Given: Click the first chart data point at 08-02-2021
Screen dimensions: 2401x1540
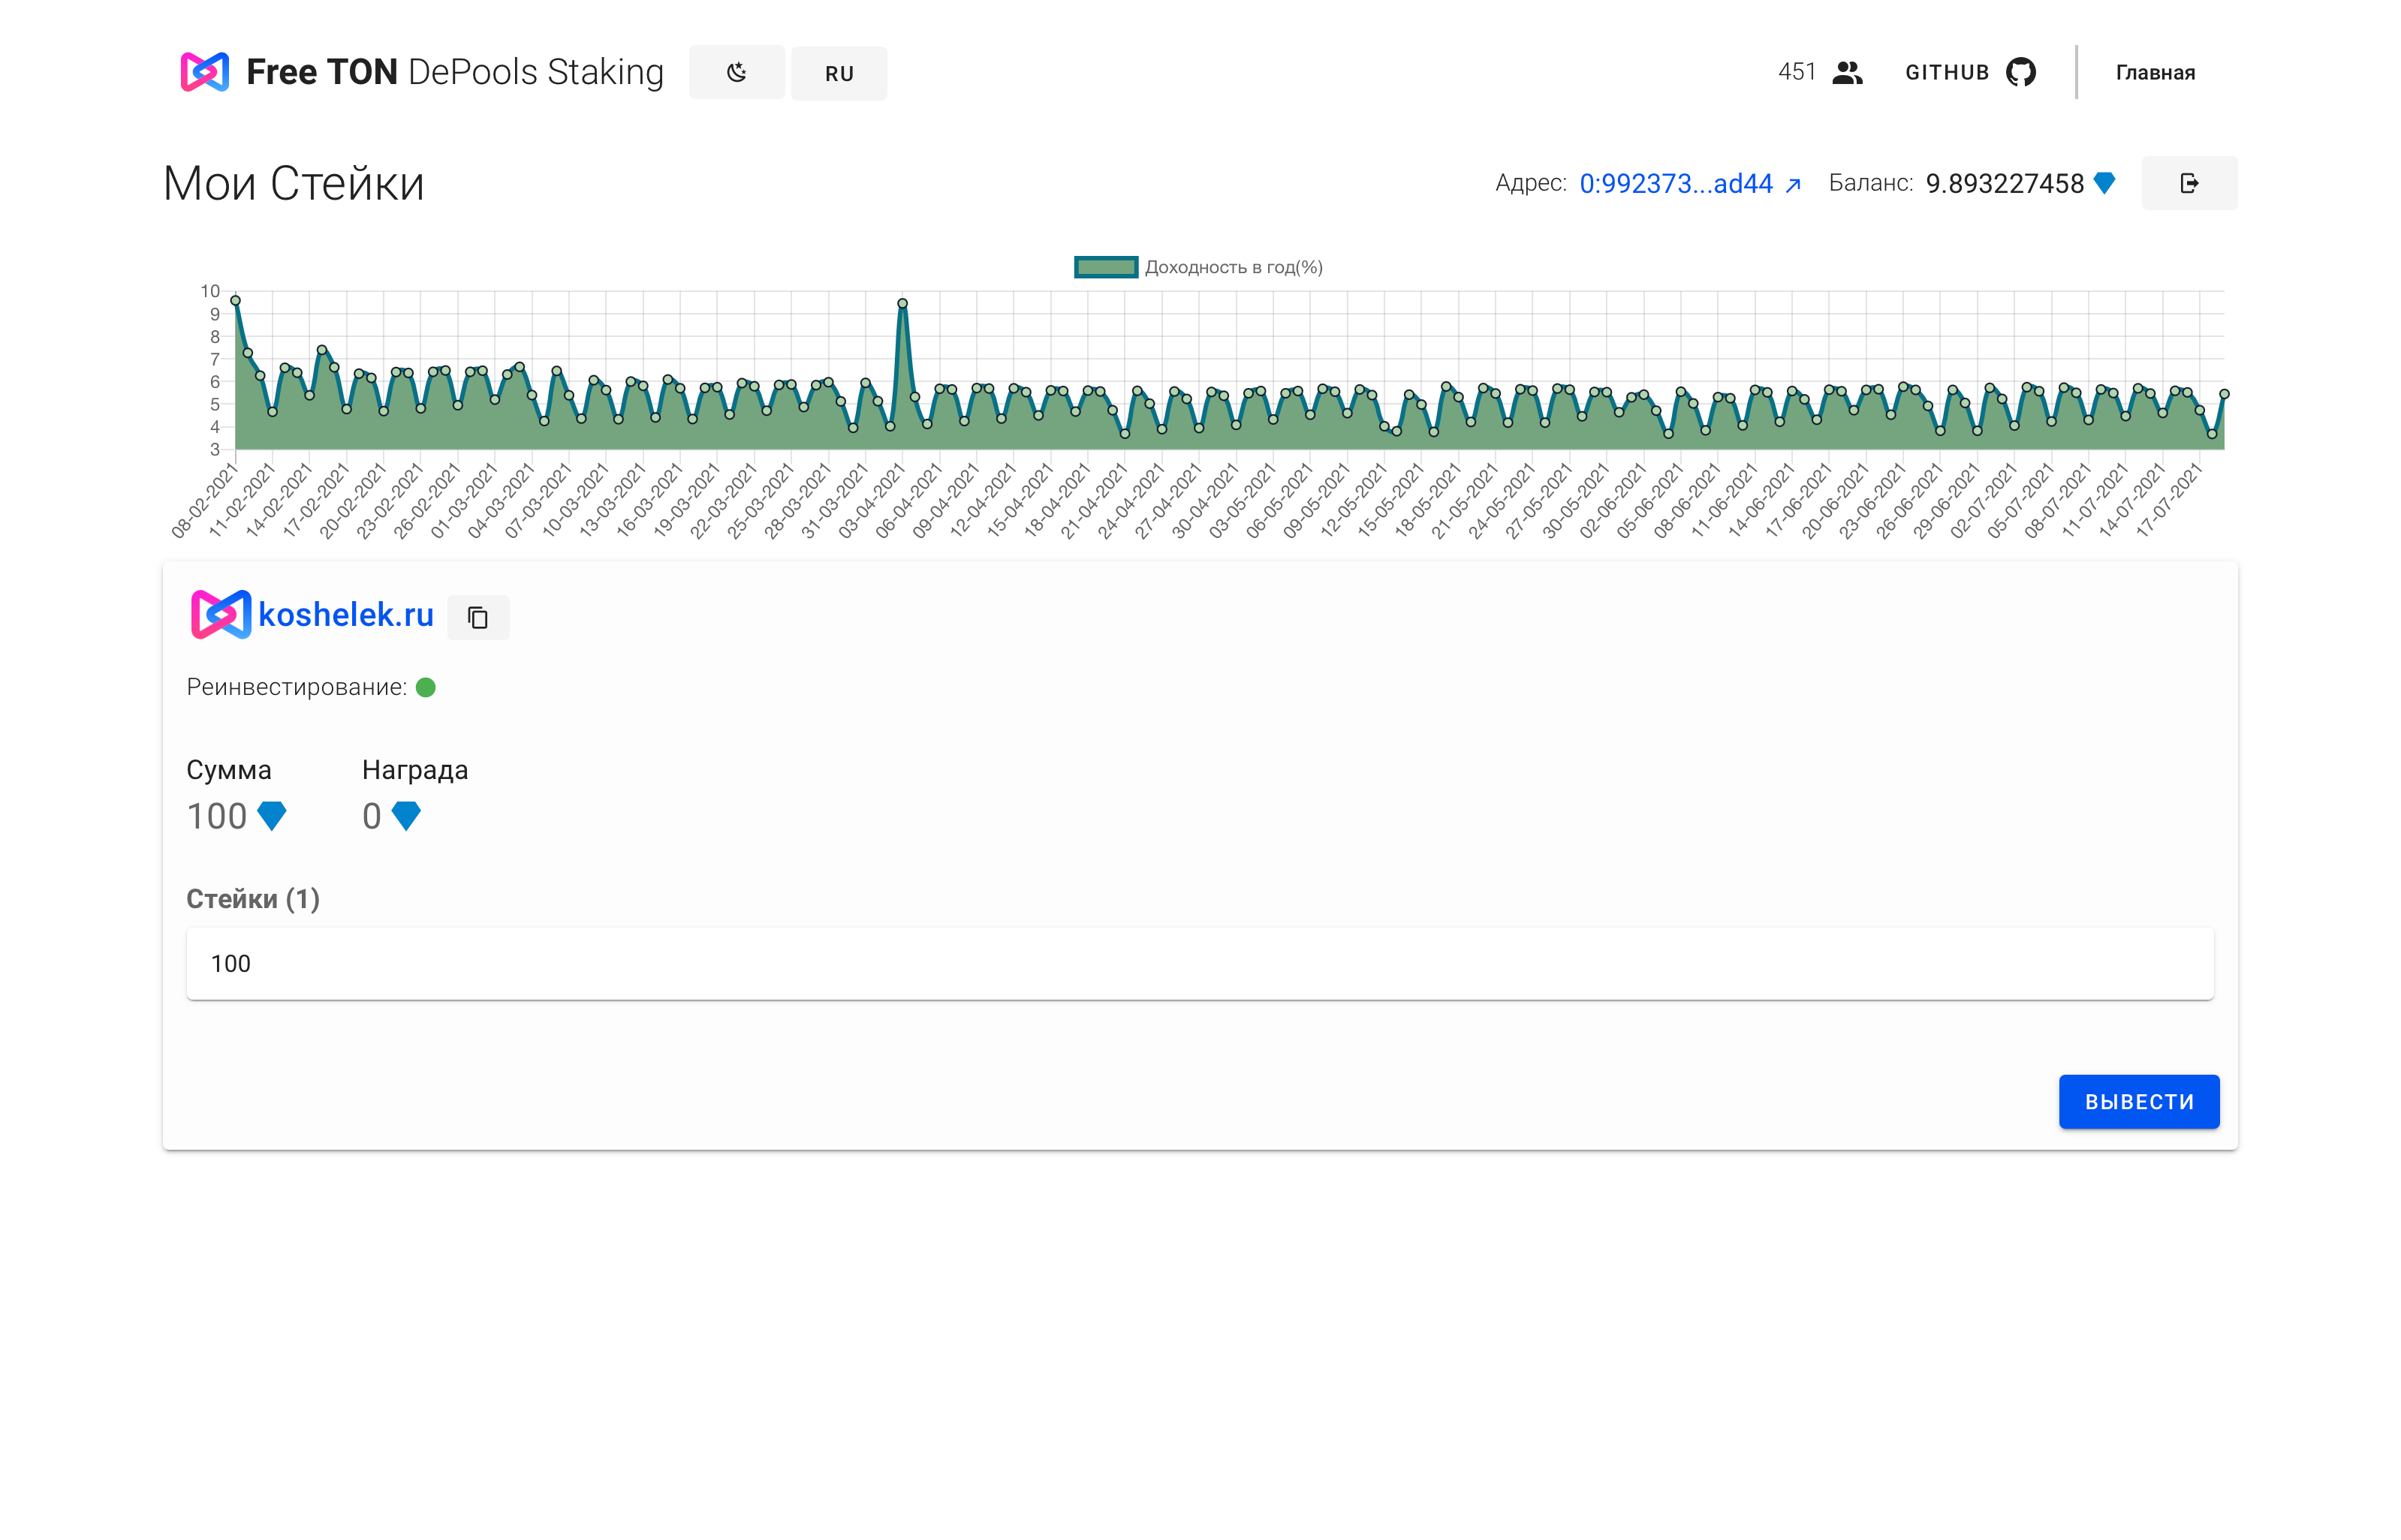Looking at the screenshot, I should pos(235,300).
